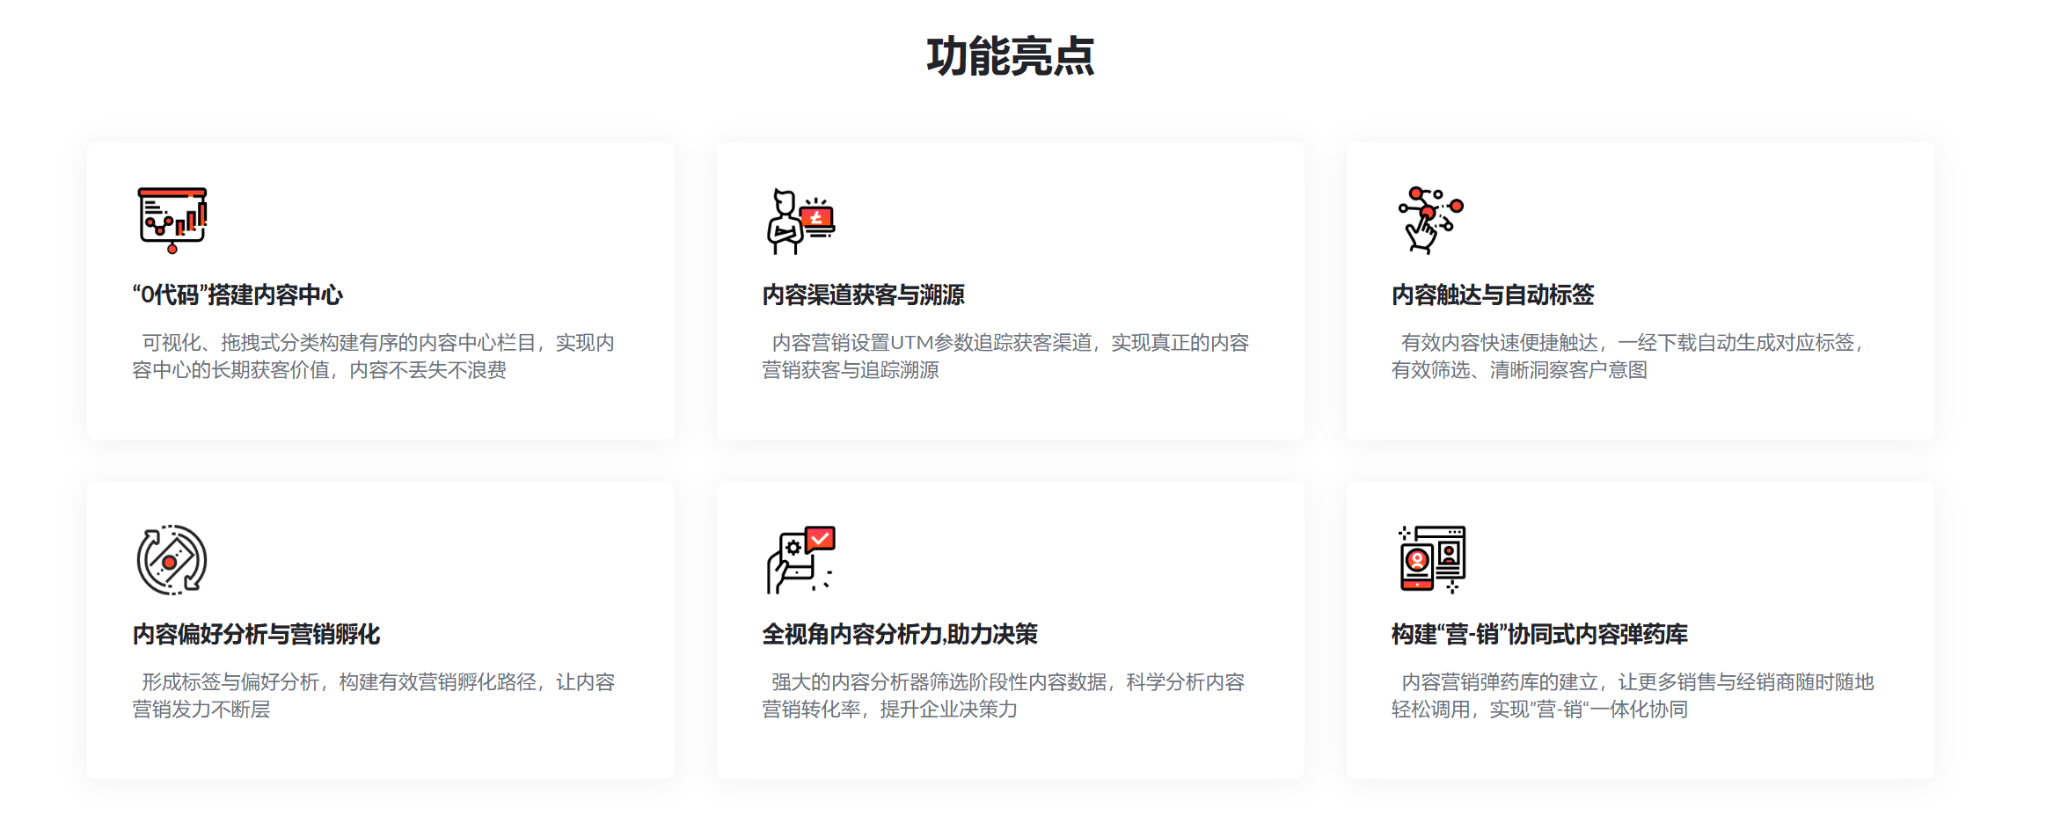Click the description starting 强大的内容分析器
This screenshot has height=837, width=2046.
[x=1004, y=695]
